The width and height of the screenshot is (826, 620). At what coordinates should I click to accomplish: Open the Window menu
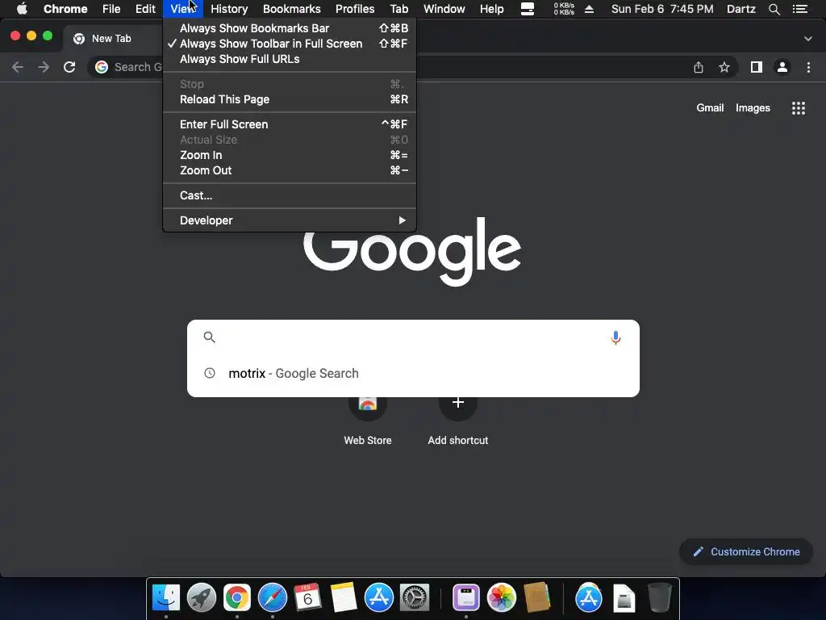[444, 9]
